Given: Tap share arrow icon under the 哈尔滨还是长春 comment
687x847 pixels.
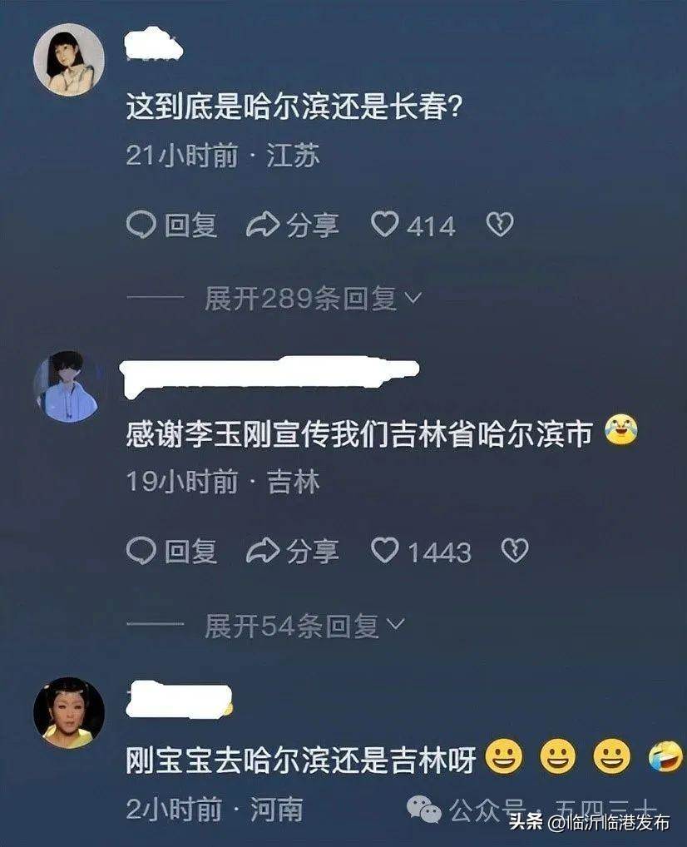Looking at the screenshot, I should pos(263,225).
